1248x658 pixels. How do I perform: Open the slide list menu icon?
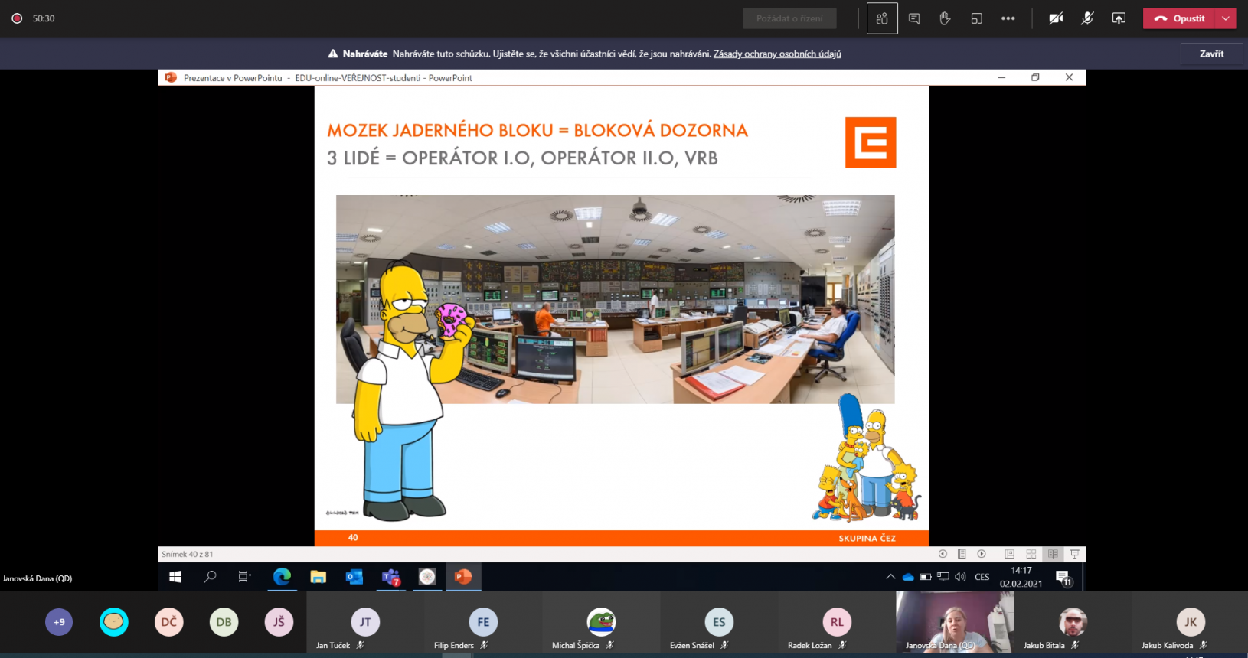962,554
